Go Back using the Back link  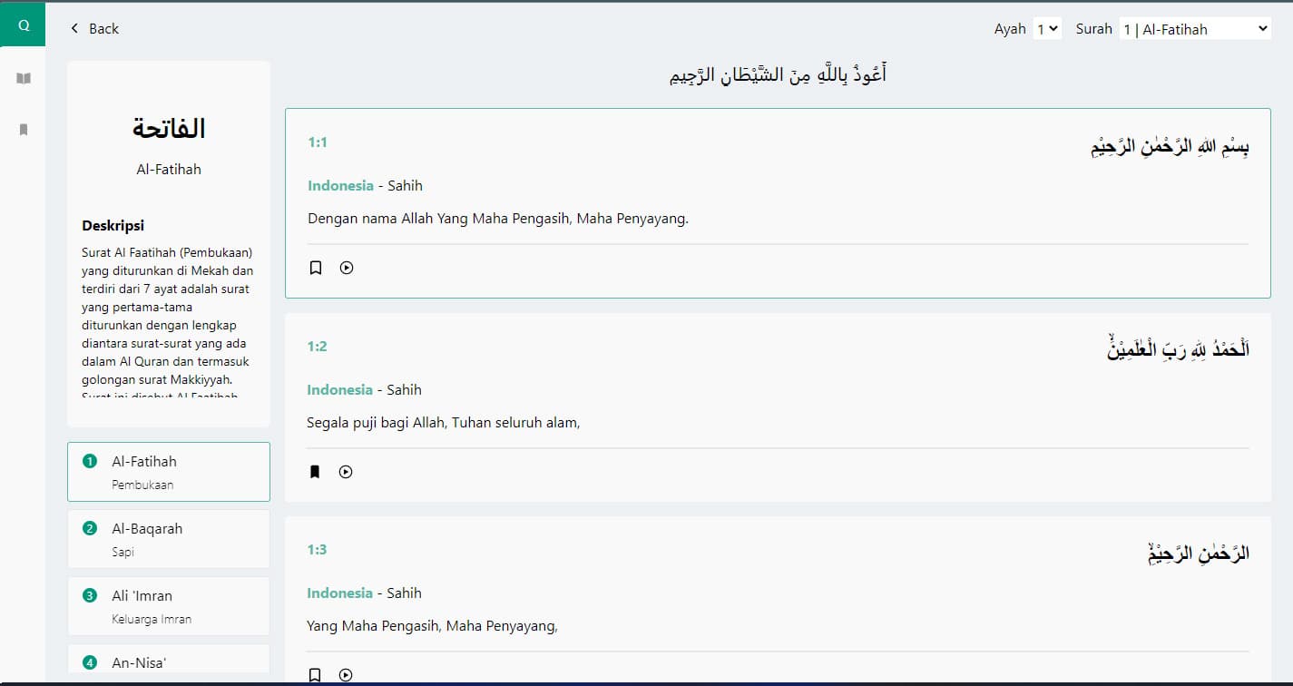coord(94,28)
